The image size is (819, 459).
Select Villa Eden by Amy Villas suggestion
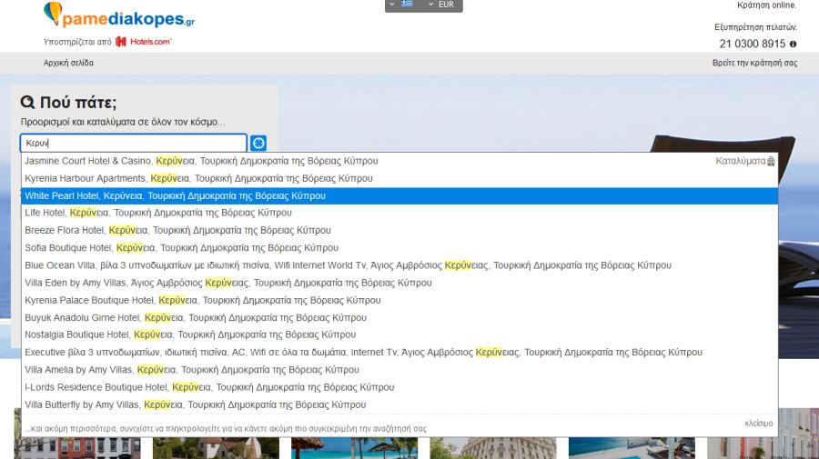pyautogui.click(x=399, y=283)
